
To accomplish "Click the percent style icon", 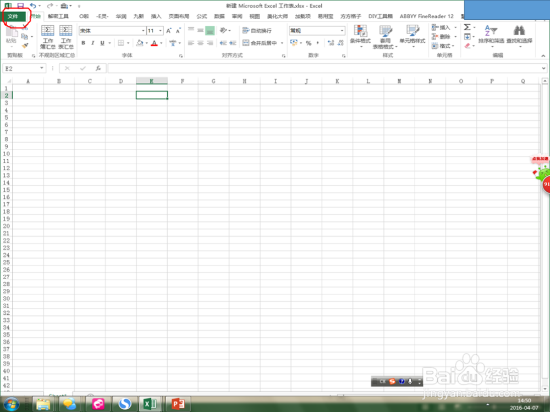I will point(309,43).
